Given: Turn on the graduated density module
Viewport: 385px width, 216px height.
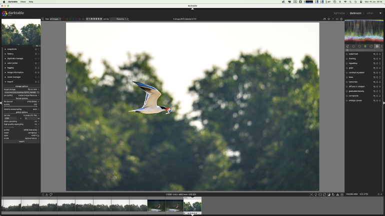Looking at the screenshot, I should pyautogui.click(x=347, y=91).
